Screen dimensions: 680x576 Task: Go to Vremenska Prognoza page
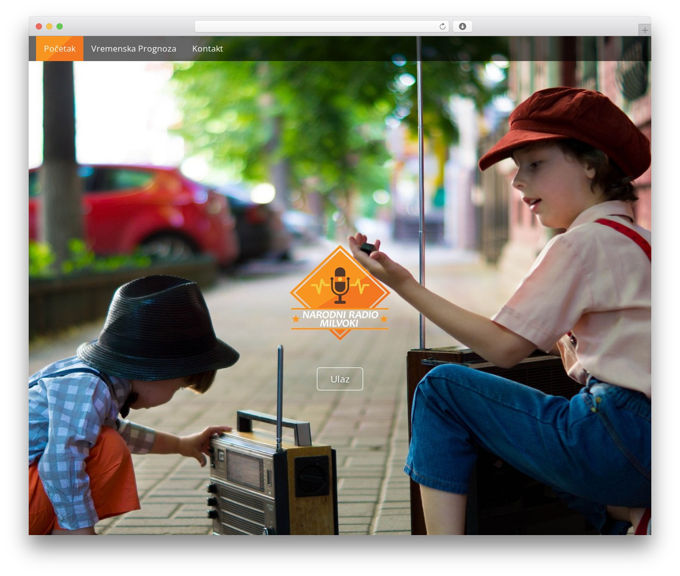tap(133, 48)
